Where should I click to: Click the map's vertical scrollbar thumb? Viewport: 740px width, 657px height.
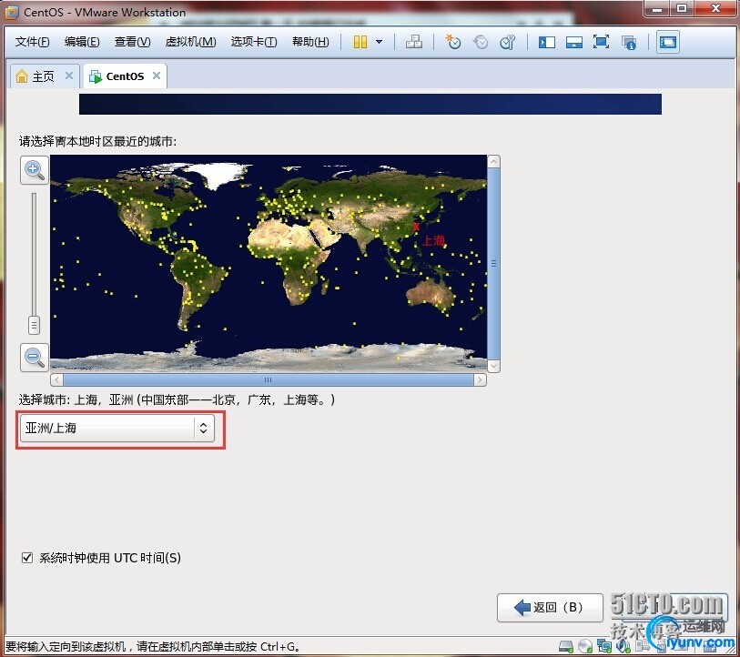[x=493, y=264]
